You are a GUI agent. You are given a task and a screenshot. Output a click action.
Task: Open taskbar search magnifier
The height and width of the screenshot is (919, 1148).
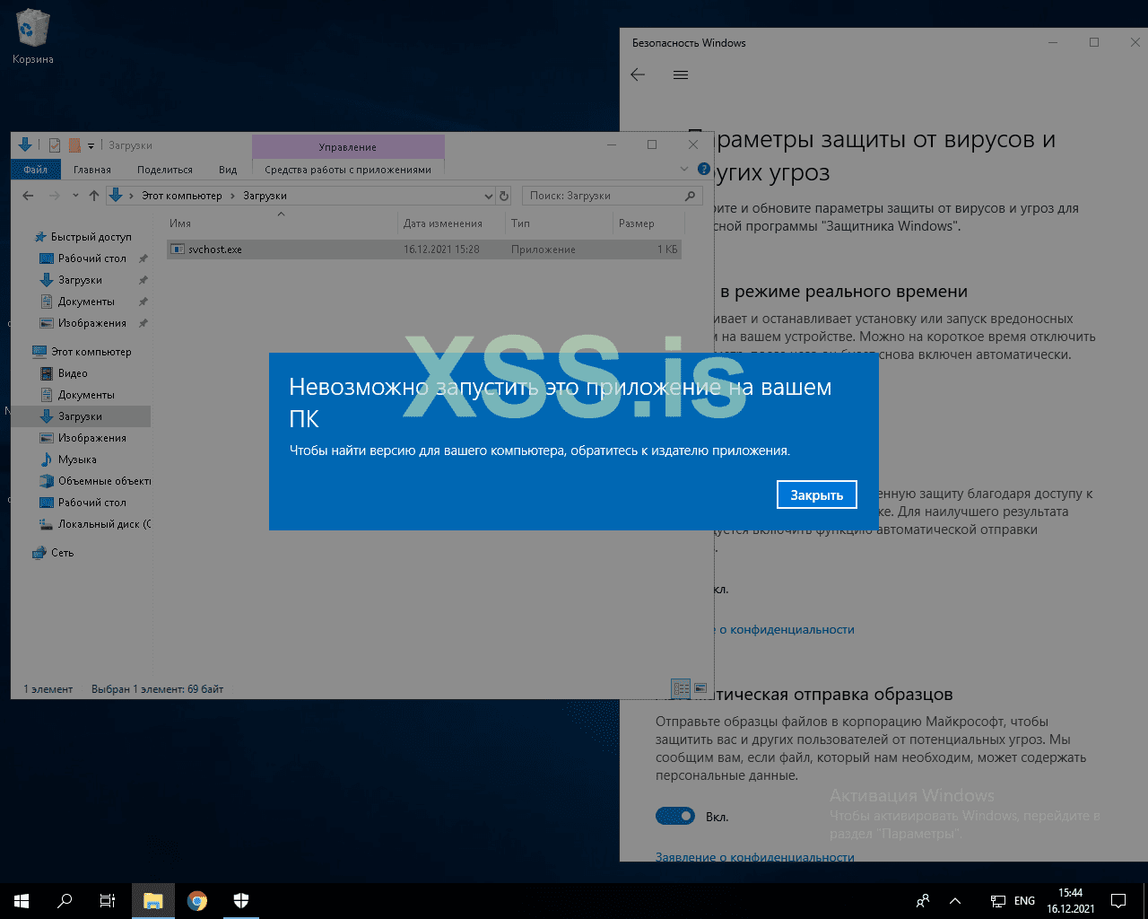pyautogui.click(x=65, y=901)
